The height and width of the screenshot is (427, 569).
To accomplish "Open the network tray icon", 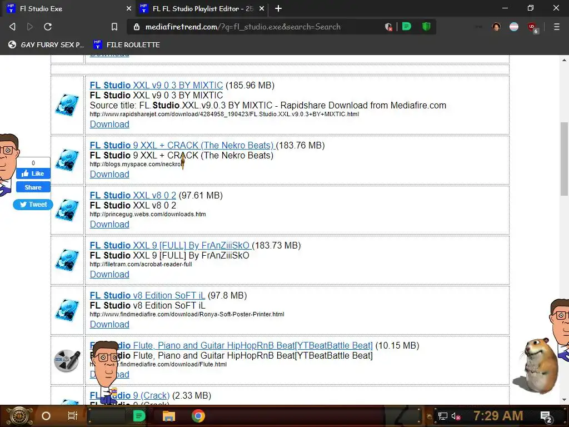I will pyautogui.click(x=442, y=416).
